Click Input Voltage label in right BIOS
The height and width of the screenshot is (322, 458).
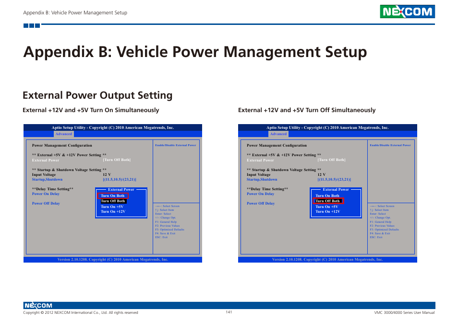point(258,174)
